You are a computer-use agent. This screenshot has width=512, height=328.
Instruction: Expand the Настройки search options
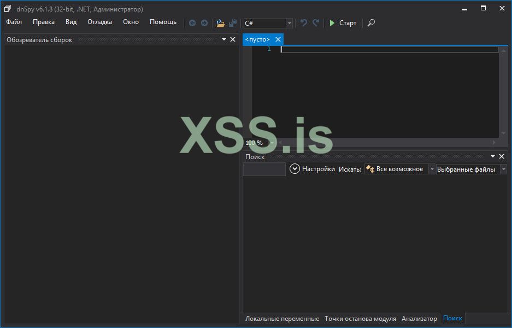coord(295,169)
